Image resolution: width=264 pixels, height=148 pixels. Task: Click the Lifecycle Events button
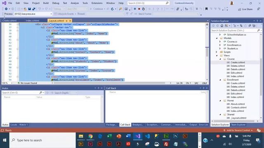point(64,14)
